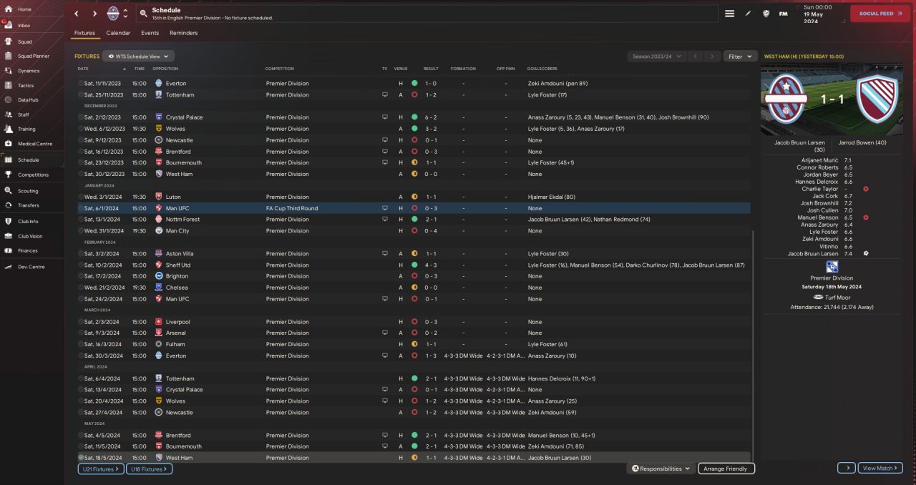Click the club switcher up/down arrows

126,14
